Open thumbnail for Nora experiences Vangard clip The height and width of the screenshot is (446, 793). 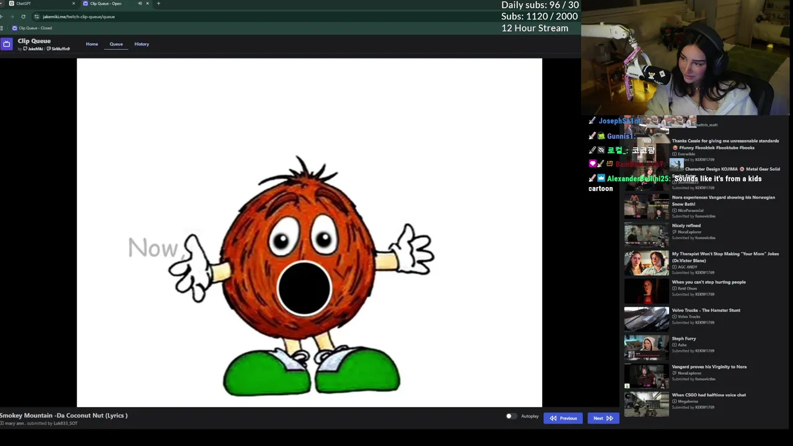[x=646, y=206]
